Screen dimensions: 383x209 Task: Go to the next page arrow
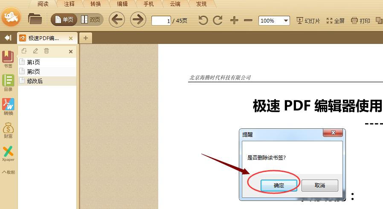tap(138, 20)
